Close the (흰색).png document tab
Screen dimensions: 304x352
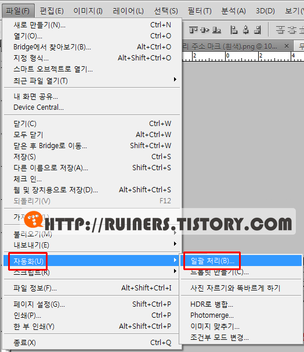286,46
